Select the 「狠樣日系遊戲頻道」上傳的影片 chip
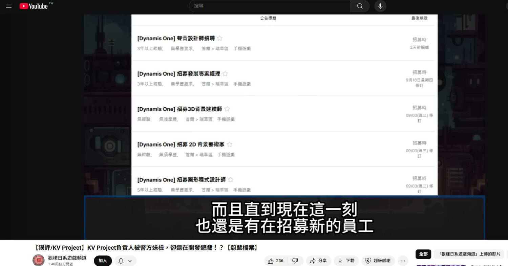The image size is (508, 266). (468, 254)
